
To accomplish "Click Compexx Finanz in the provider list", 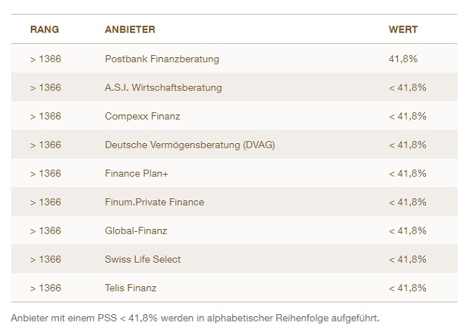I will point(142,116).
